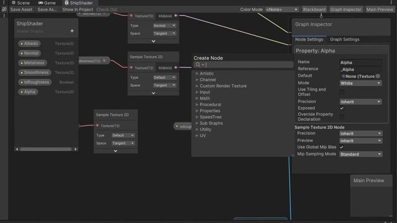Expand the Custom Render Texture category
Screen dimensions: 397x223
(x=197, y=86)
